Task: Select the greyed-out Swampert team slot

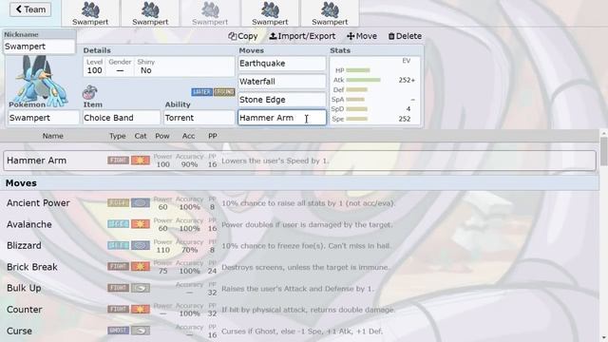Action: click(210, 13)
